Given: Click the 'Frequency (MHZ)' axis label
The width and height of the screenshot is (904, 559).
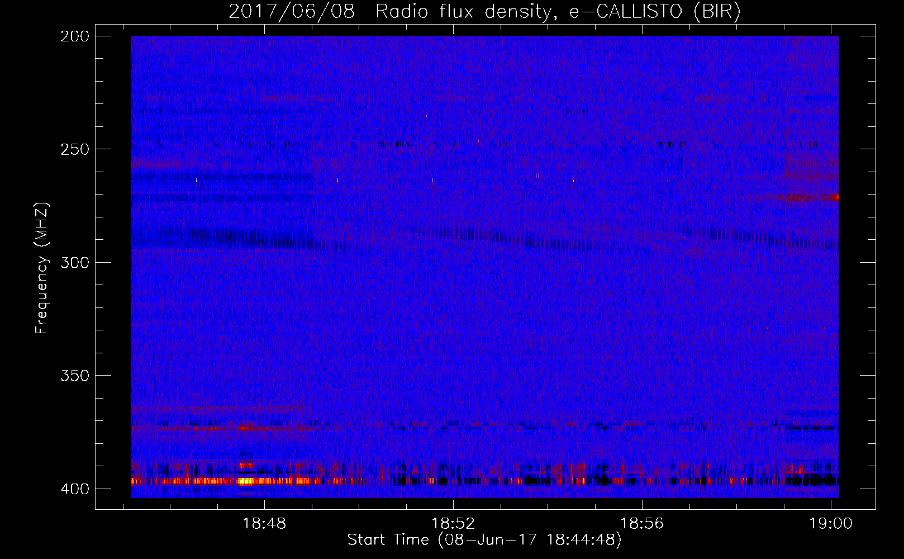Looking at the screenshot, I should point(42,268).
